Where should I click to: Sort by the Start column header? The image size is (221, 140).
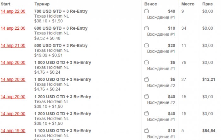6,4
